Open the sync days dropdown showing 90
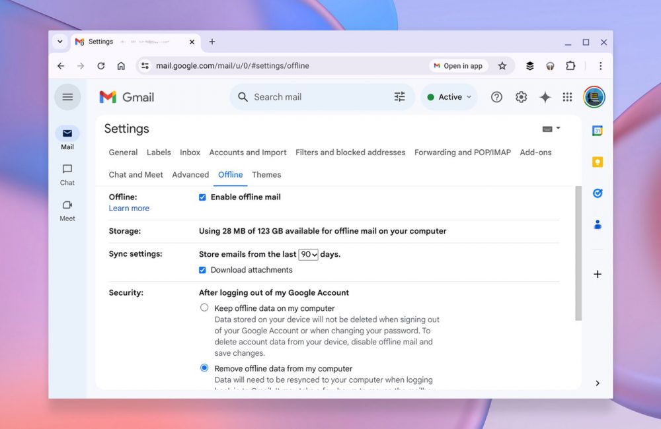The height and width of the screenshot is (429, 661). coord(308,254)
